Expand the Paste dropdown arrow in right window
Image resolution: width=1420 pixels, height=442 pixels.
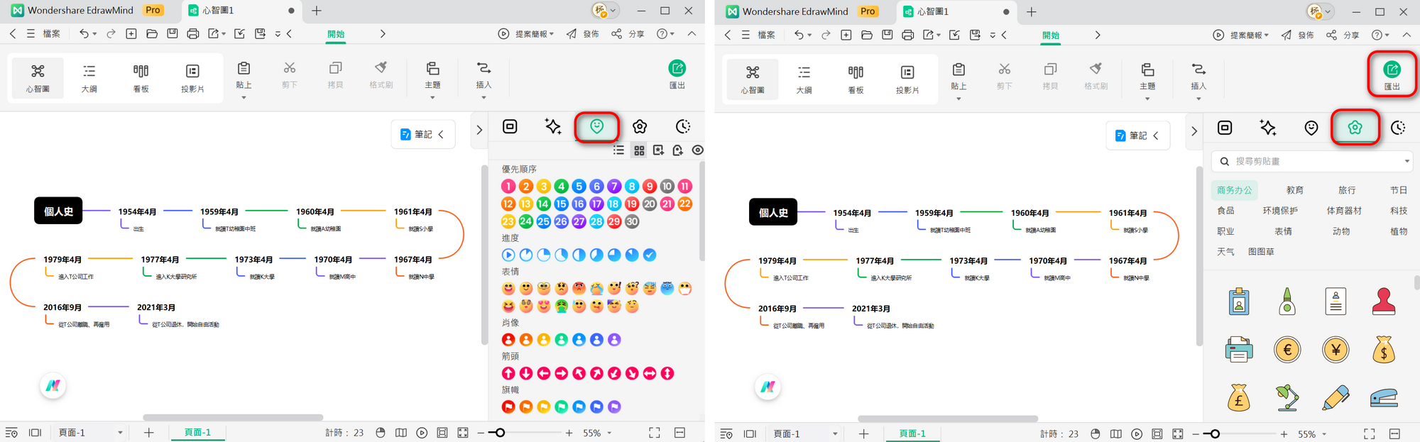pos(958,99)
